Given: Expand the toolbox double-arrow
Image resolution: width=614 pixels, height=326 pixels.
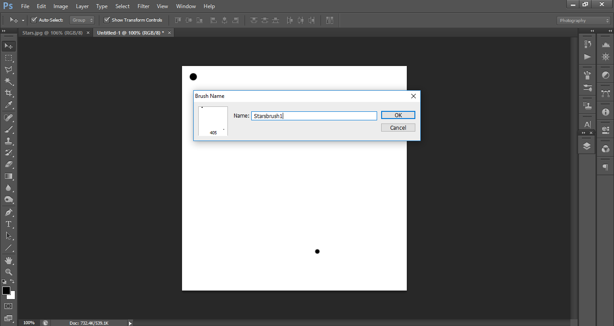Looking at the screenshot, I should coord(4,31).
